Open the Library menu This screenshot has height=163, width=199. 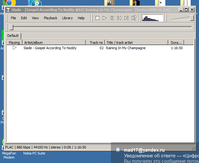67,18
